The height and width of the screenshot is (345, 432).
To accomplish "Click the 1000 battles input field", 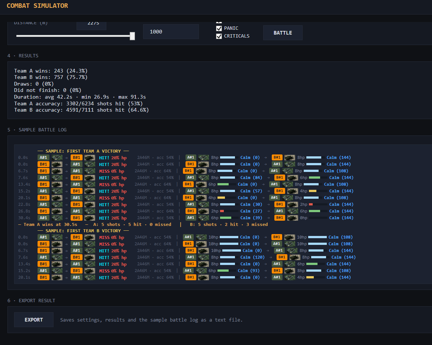I will pos(171,32).
